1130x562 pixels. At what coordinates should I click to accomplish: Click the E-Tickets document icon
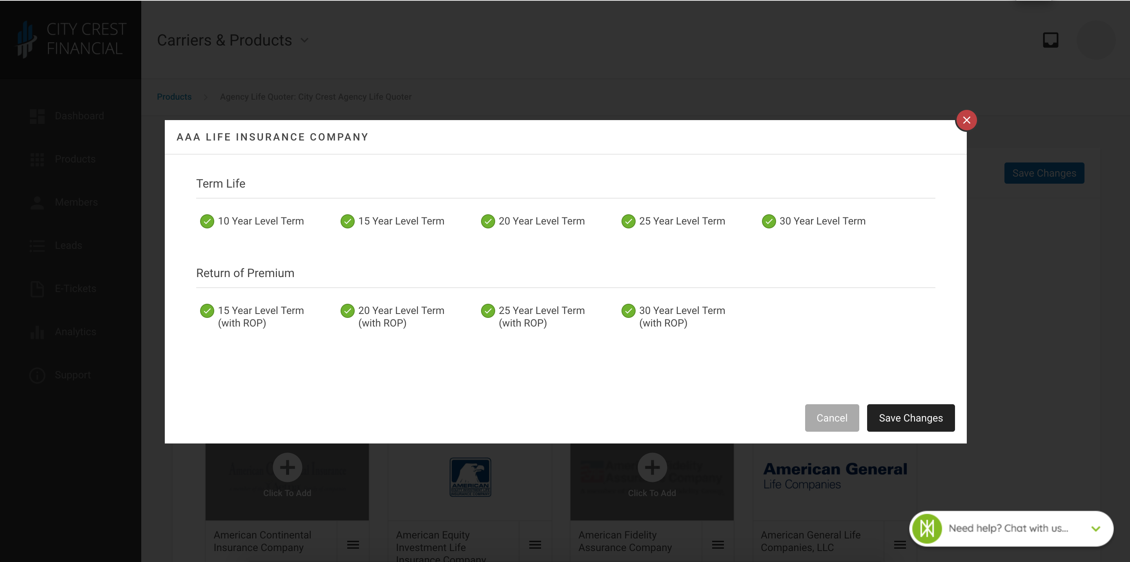(37, 289)
